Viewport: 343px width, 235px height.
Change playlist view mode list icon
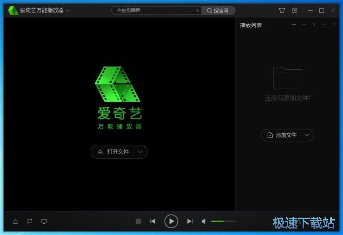click(x=324, y=25)
